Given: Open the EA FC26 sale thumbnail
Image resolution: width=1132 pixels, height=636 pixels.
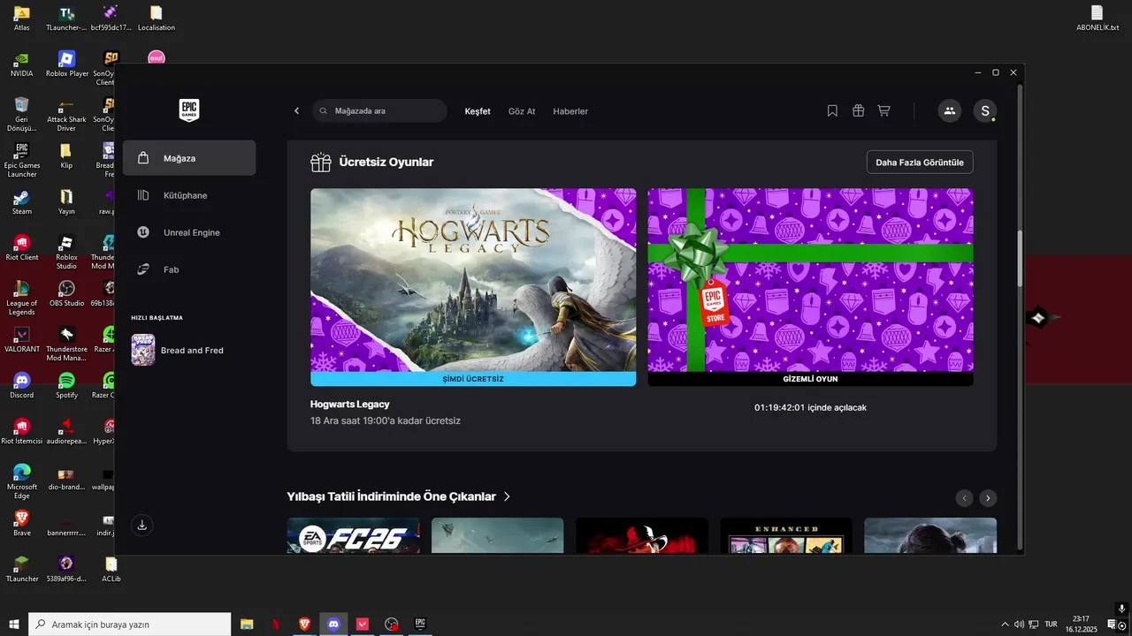Looking at the screenshot, I should coord(353,535).
